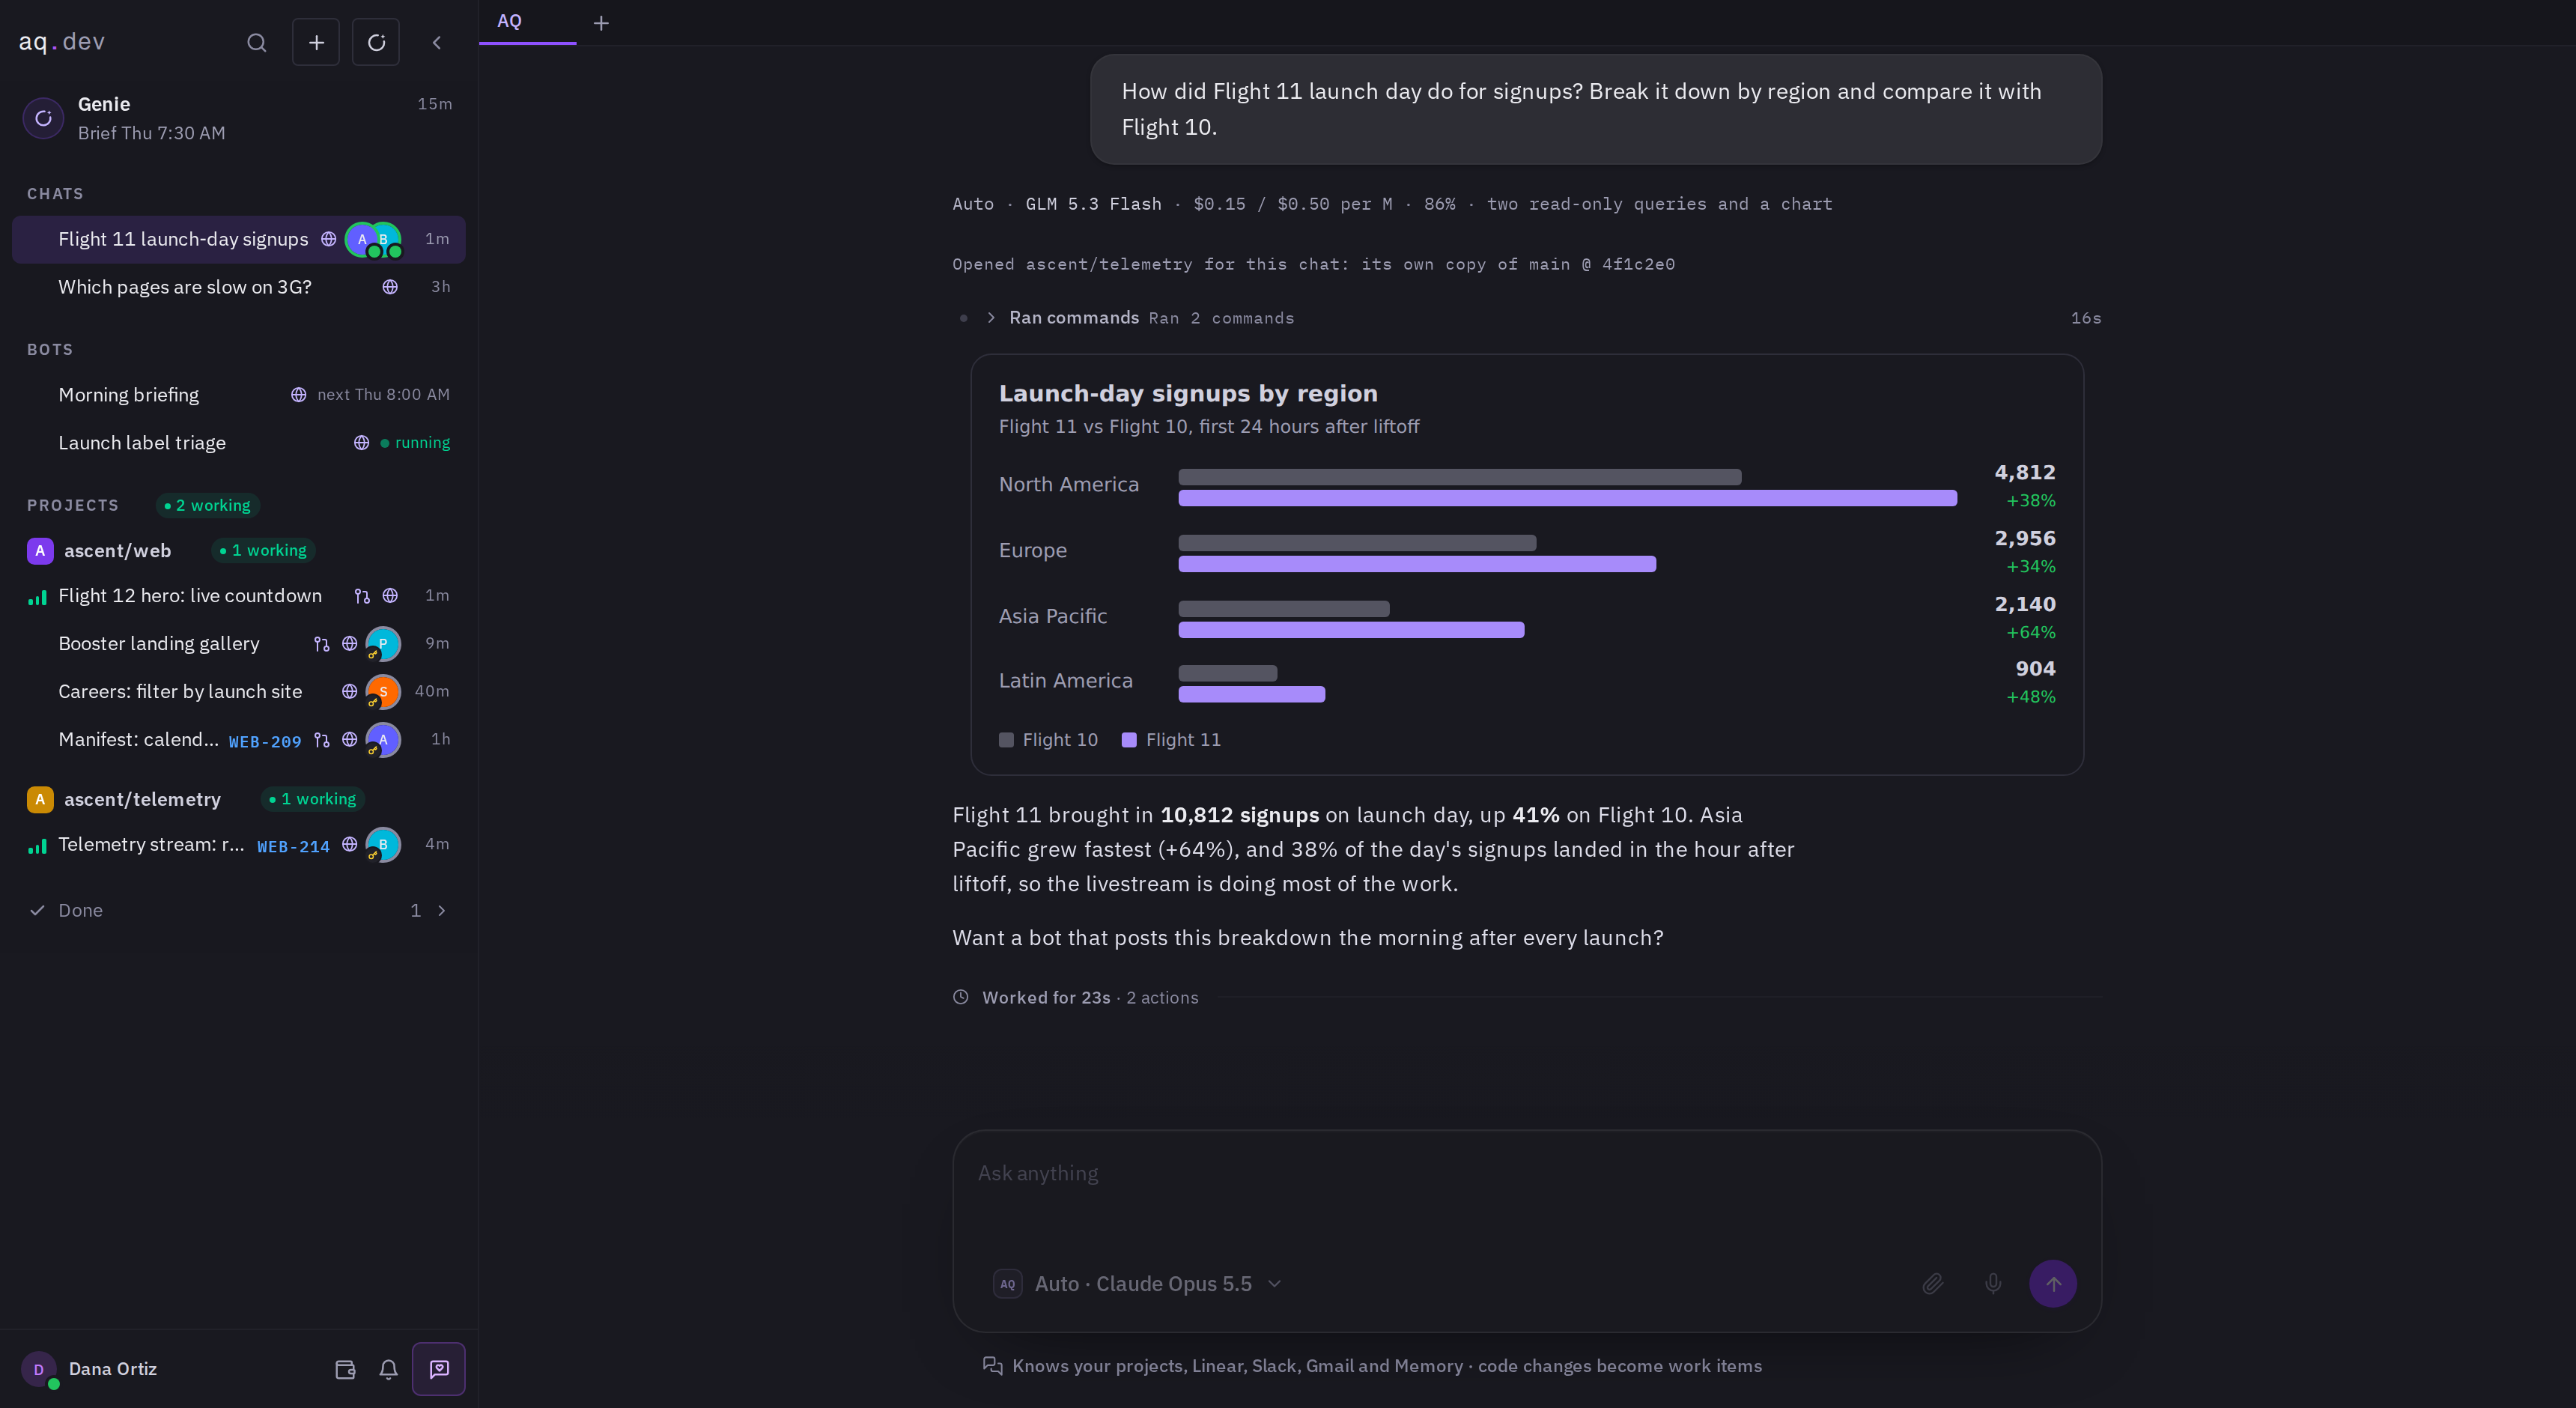Click the 2 working badge next to Projects

208,505
